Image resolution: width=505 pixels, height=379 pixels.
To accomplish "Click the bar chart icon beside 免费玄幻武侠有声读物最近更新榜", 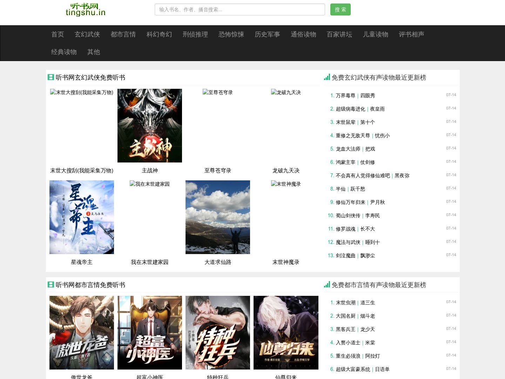I will [327, 77].
